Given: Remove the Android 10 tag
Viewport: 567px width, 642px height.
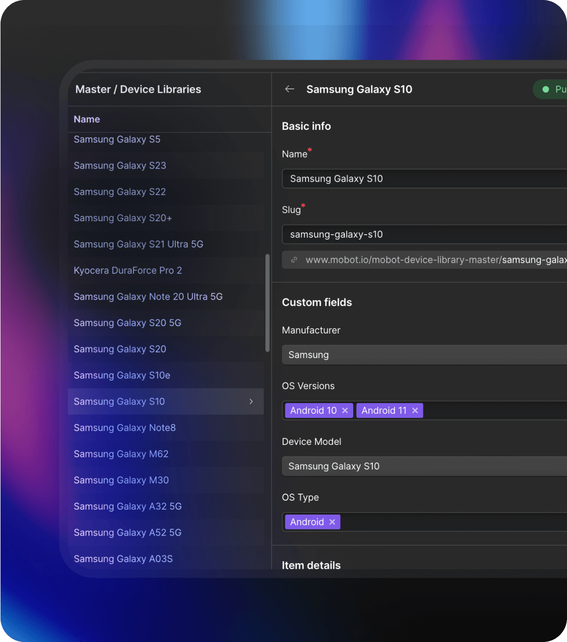Looking at the screenshot, I should [x=345, y=410].
